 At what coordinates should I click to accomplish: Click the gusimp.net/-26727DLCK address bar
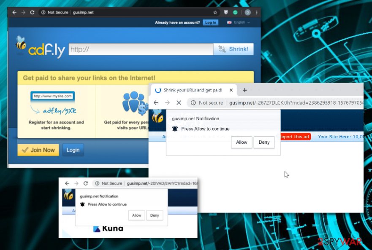pos(296,102)
